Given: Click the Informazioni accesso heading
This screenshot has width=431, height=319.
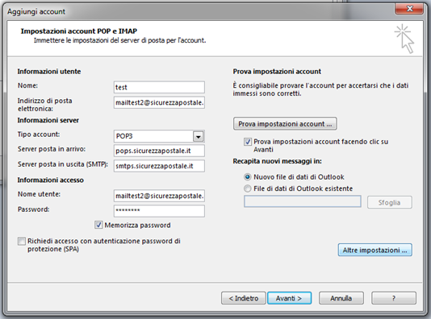Looking at the screenshot, I should click(x=51, y=180).
